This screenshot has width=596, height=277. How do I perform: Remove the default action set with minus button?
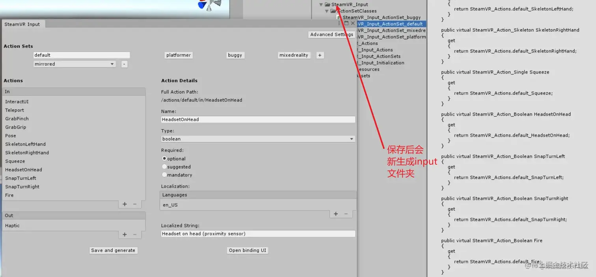pos(124,64)
